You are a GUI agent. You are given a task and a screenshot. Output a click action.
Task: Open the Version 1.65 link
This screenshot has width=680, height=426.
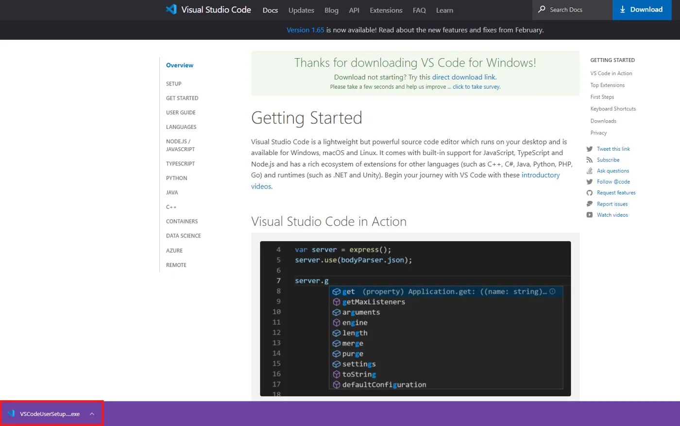point(305,30)
